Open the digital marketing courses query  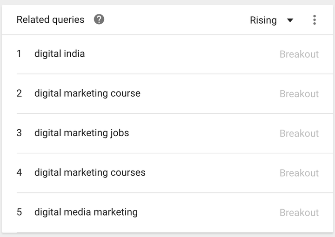[x=90, y=172]
